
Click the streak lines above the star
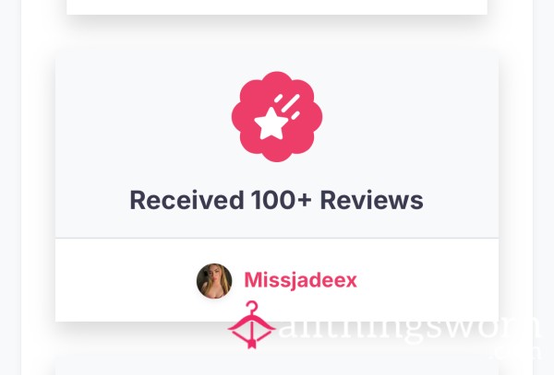point(287,105)
